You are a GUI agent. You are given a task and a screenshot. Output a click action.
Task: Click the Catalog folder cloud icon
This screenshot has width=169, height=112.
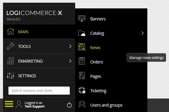point(82,33)
